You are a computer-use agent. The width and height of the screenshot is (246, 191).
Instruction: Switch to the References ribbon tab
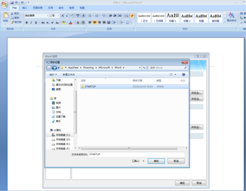50,8
